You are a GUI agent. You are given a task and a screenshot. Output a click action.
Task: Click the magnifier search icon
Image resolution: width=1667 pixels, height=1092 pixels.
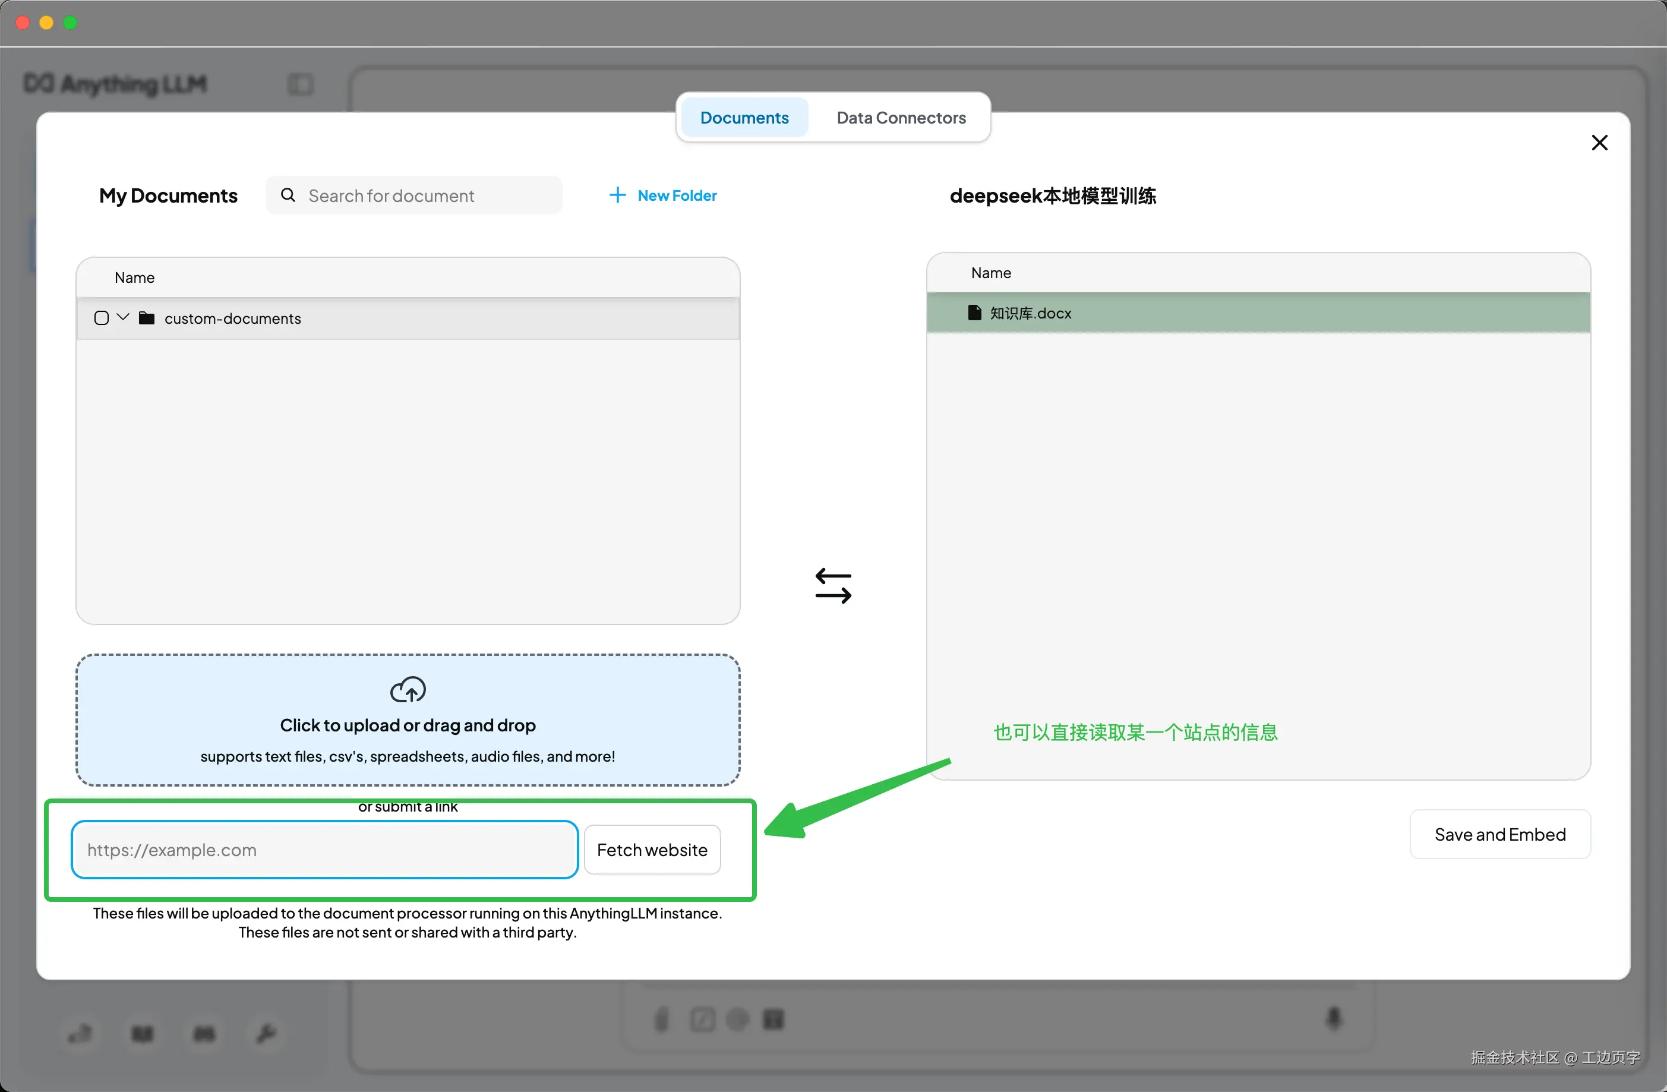[x=288, y=195]
